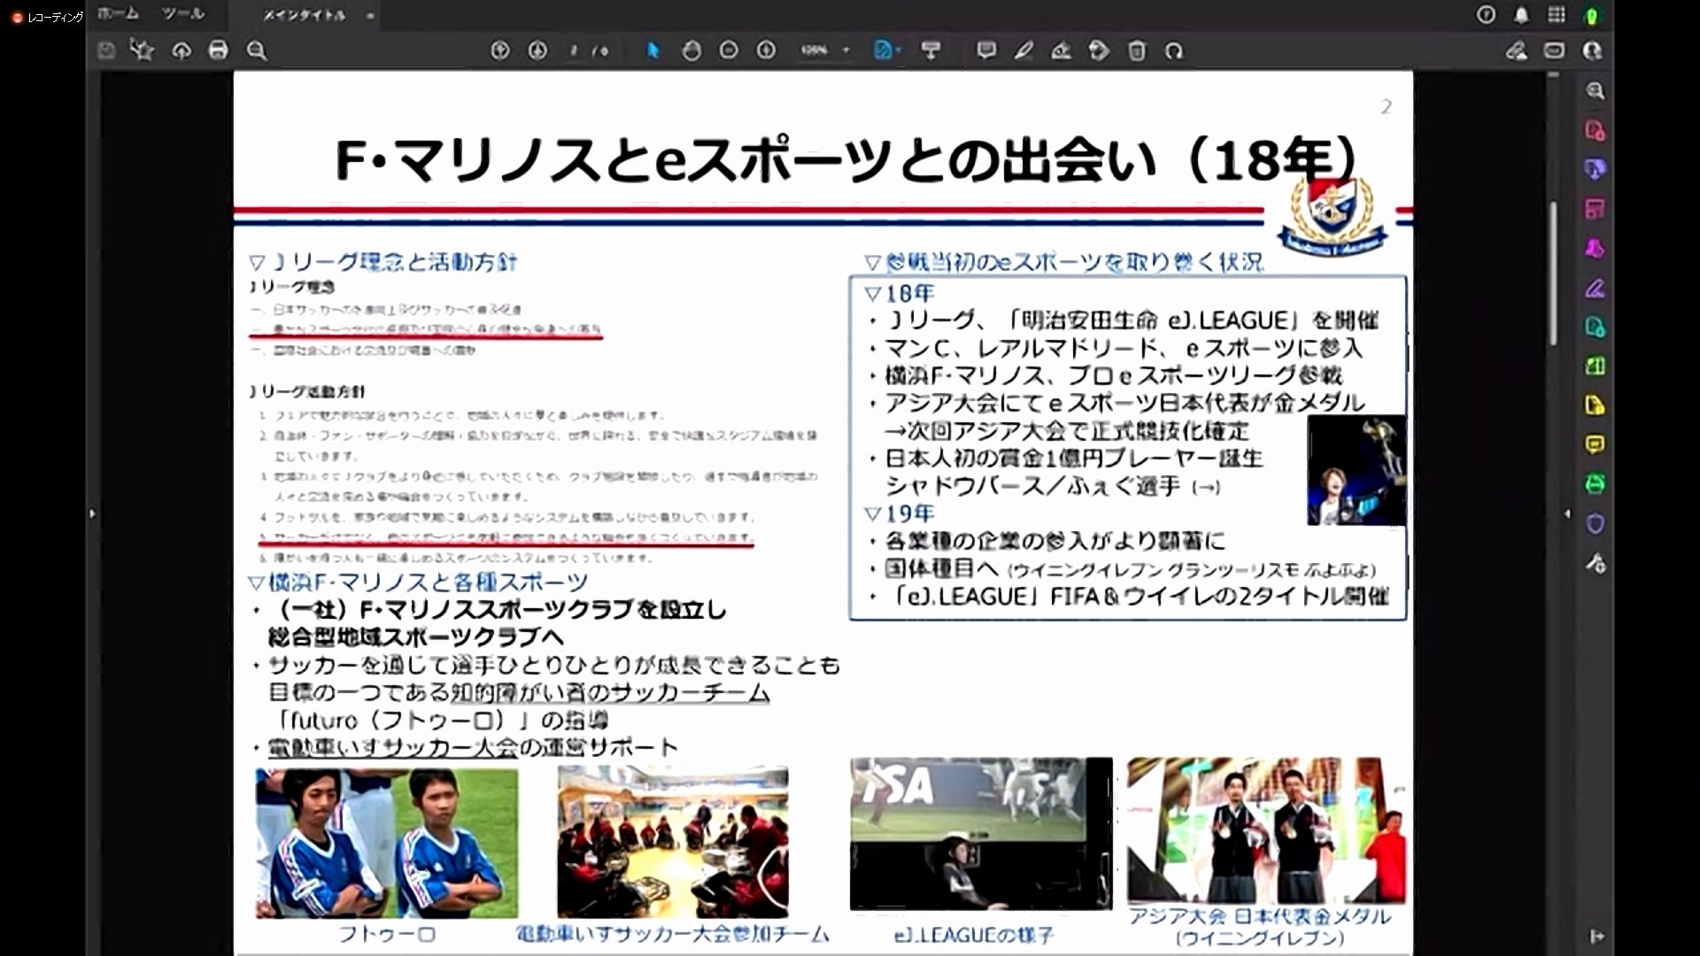Click the star bookmark icon
The image size is (1700, 956).
point(142,50)
